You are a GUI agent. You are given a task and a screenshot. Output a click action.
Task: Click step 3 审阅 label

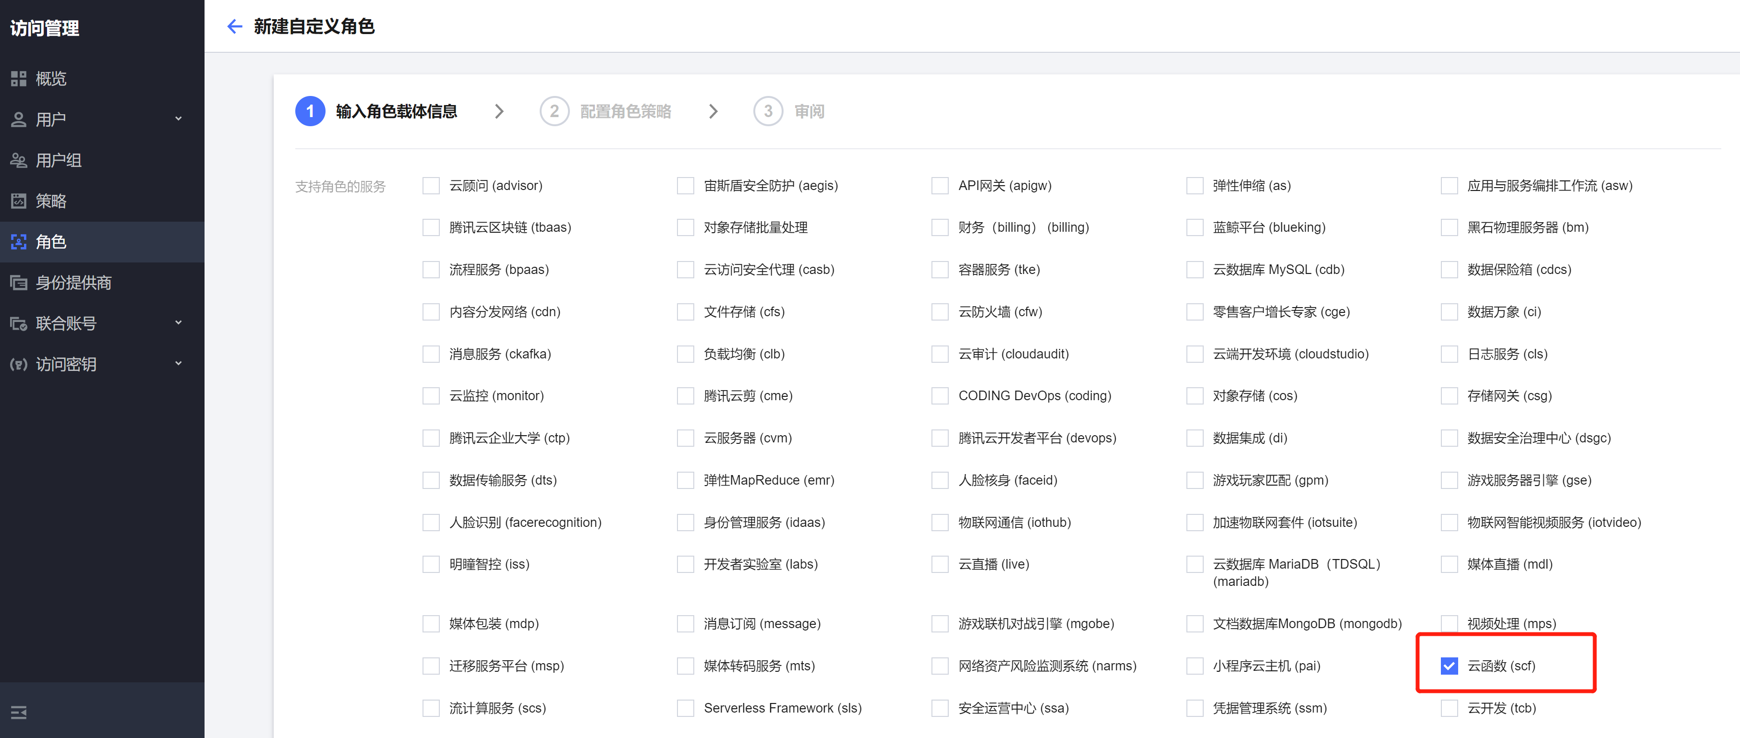[809, 111]
